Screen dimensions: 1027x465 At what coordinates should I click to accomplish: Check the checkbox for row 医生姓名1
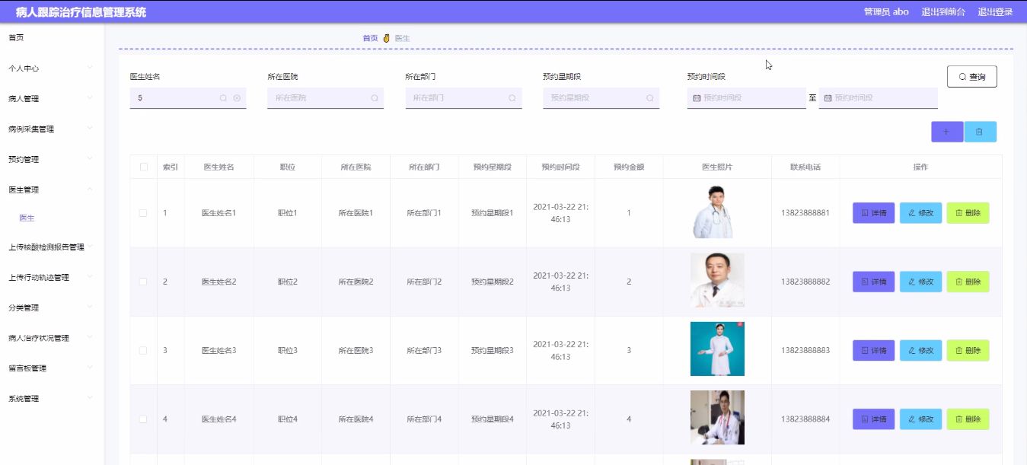click(x=143, y=213)
